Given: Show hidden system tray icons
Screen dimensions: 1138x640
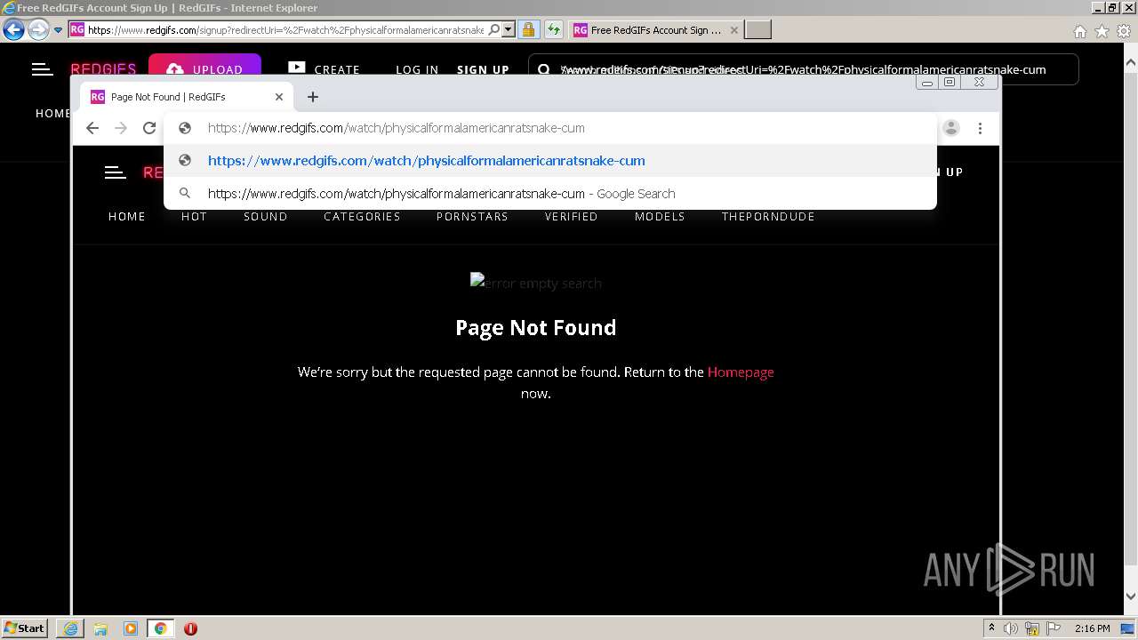Looking at the screenshot, I should (x=991, y=628).
